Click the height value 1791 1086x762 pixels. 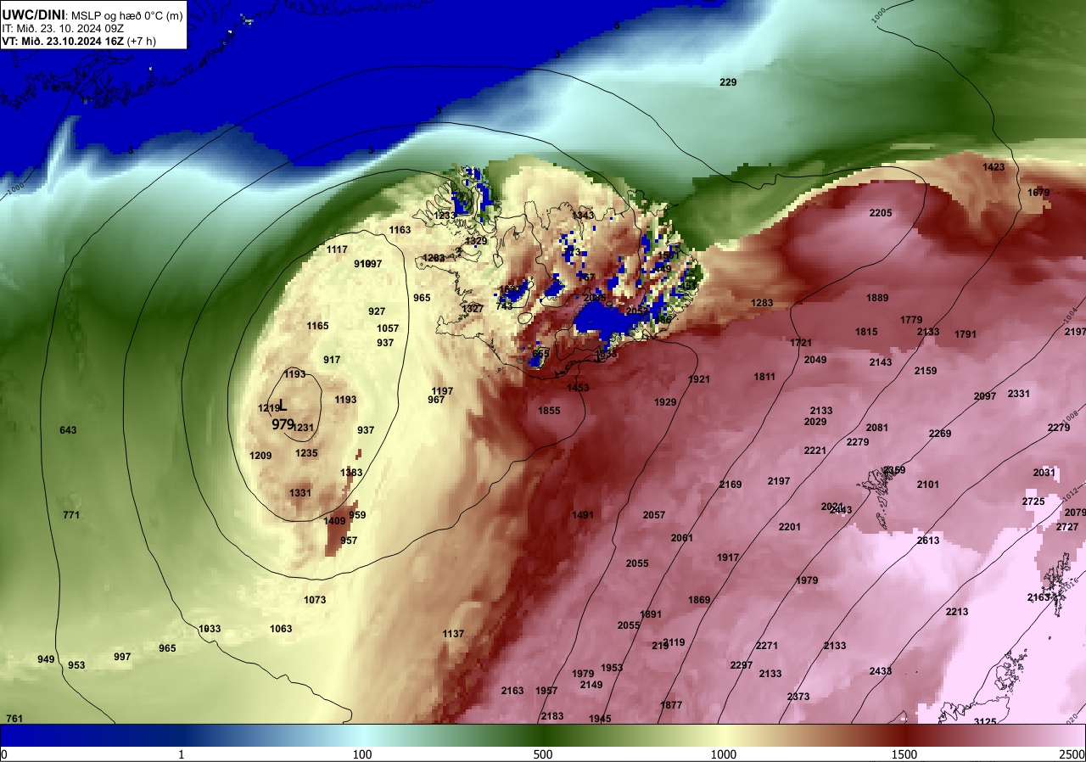(966, 334)
